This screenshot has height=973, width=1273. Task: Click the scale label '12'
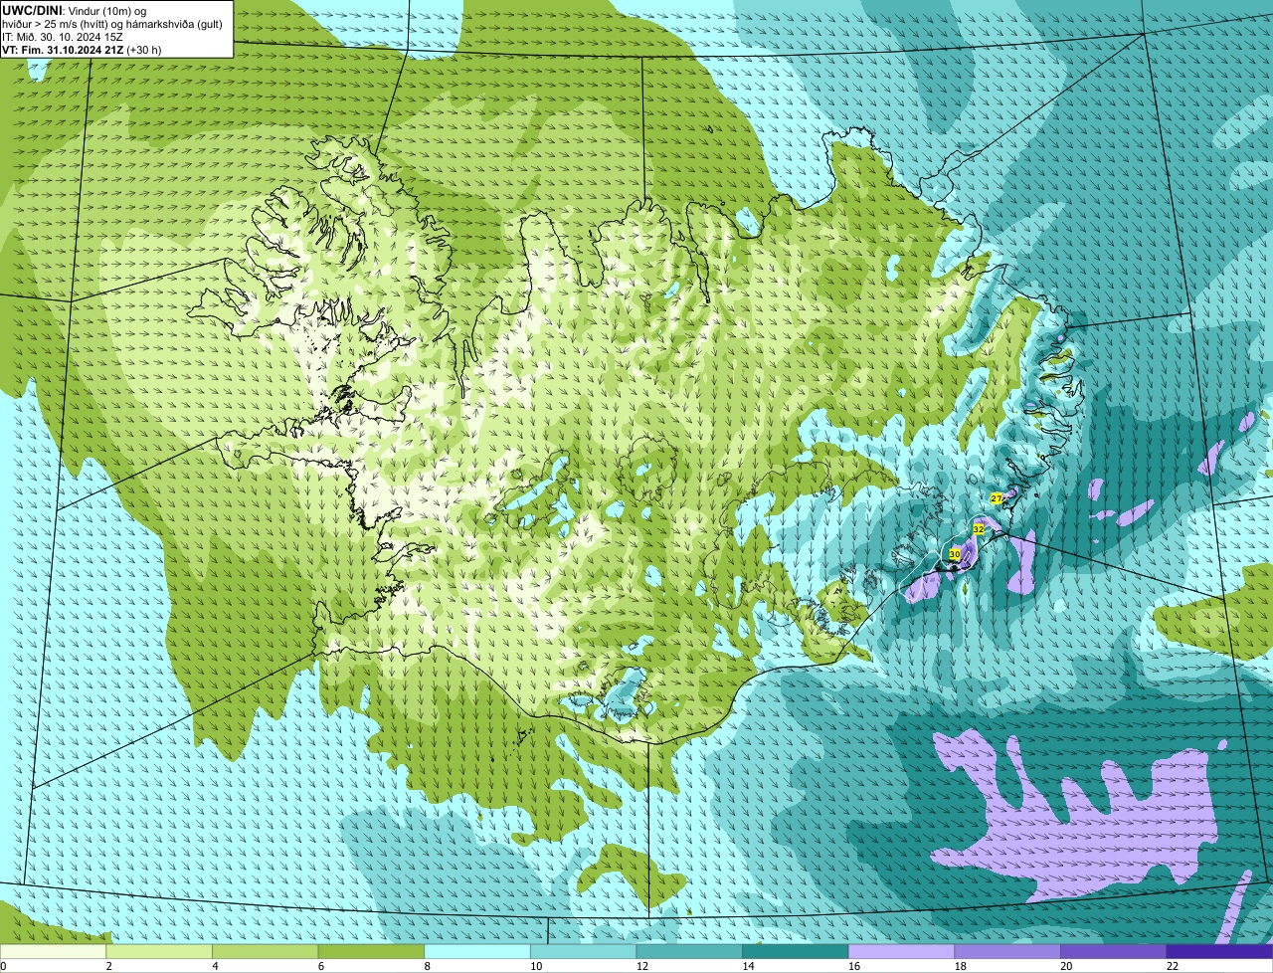tap(641, 966)
